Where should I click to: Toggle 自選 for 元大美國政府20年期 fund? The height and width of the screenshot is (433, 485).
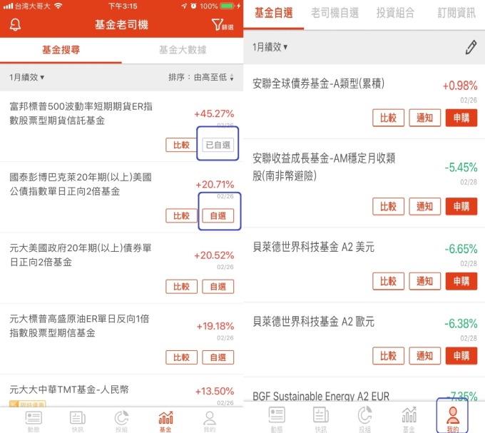(218, 286)
